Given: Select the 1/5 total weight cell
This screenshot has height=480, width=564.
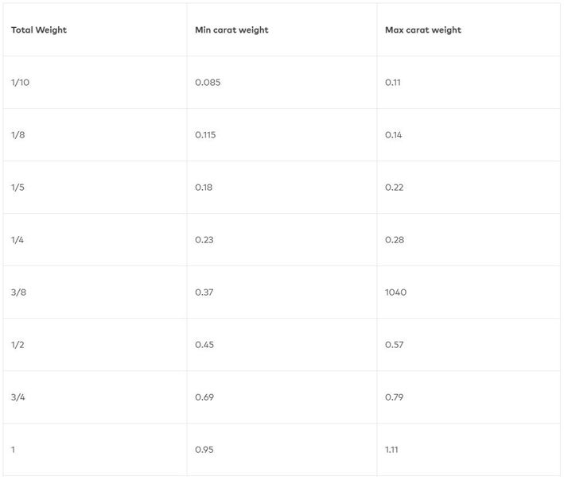Looking at the screenshot, I should (18, 188).
